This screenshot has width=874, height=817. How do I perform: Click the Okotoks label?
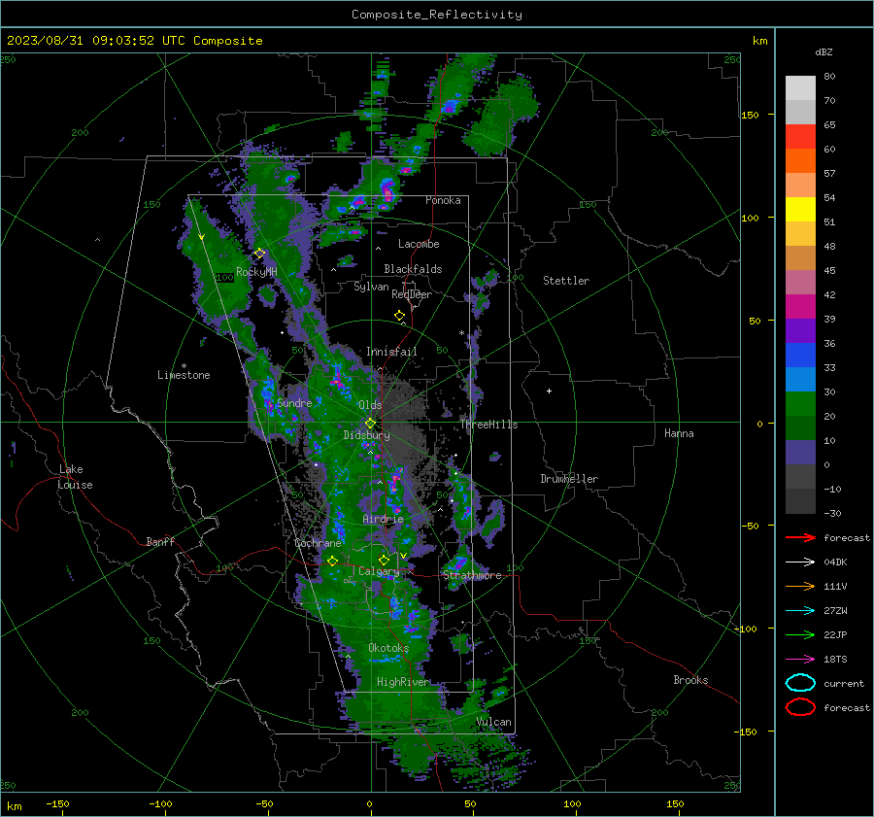tap(388, 647)
